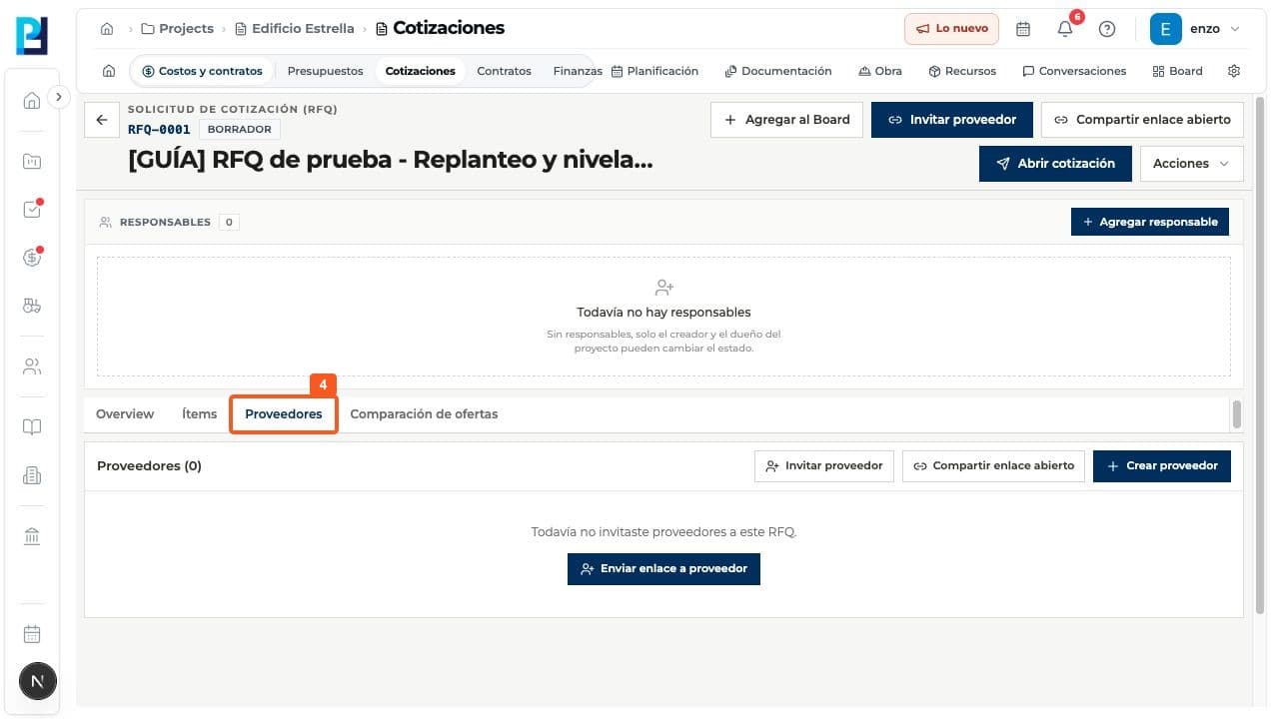
Task: Switch to Contratos tab
Action: (504, 71)
